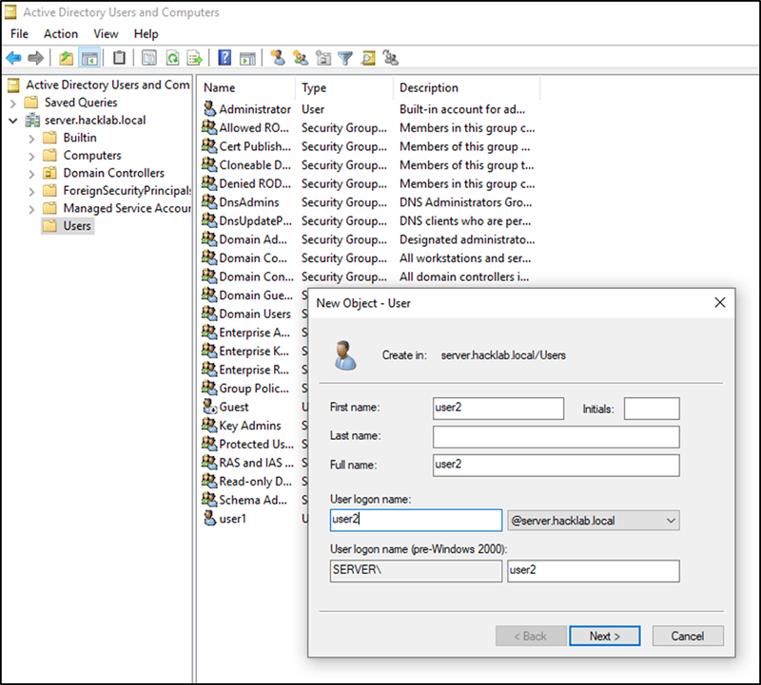Click the Create new user toolbar icon

[278, 58]
